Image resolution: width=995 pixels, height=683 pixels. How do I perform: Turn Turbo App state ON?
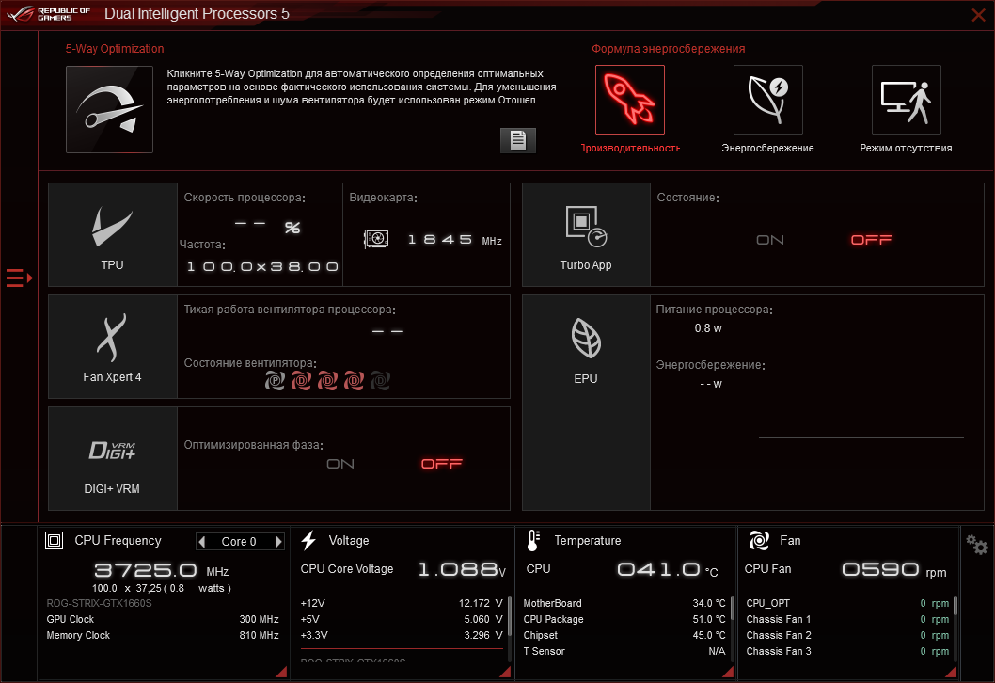pyautogui.click(x=769, y=240)
